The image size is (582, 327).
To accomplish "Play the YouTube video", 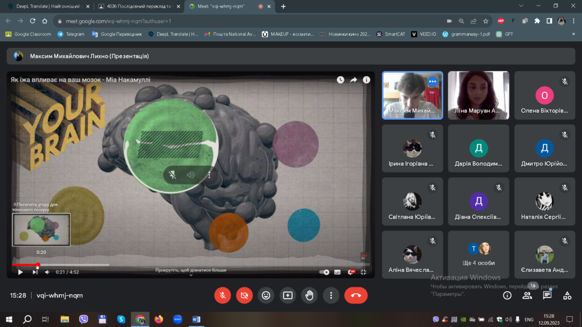I will (x=20, y=272).
